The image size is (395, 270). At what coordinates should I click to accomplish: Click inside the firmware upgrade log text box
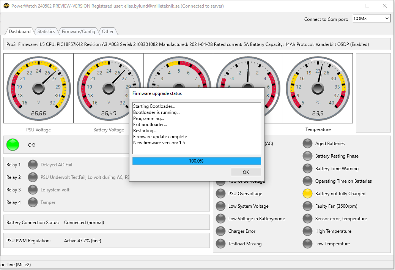pos(197,128)
